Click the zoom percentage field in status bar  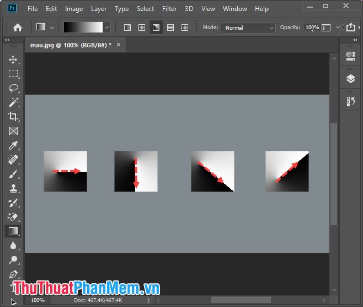[38, 300]
